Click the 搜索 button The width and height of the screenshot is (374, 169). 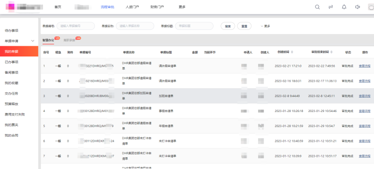pos(228,26)
